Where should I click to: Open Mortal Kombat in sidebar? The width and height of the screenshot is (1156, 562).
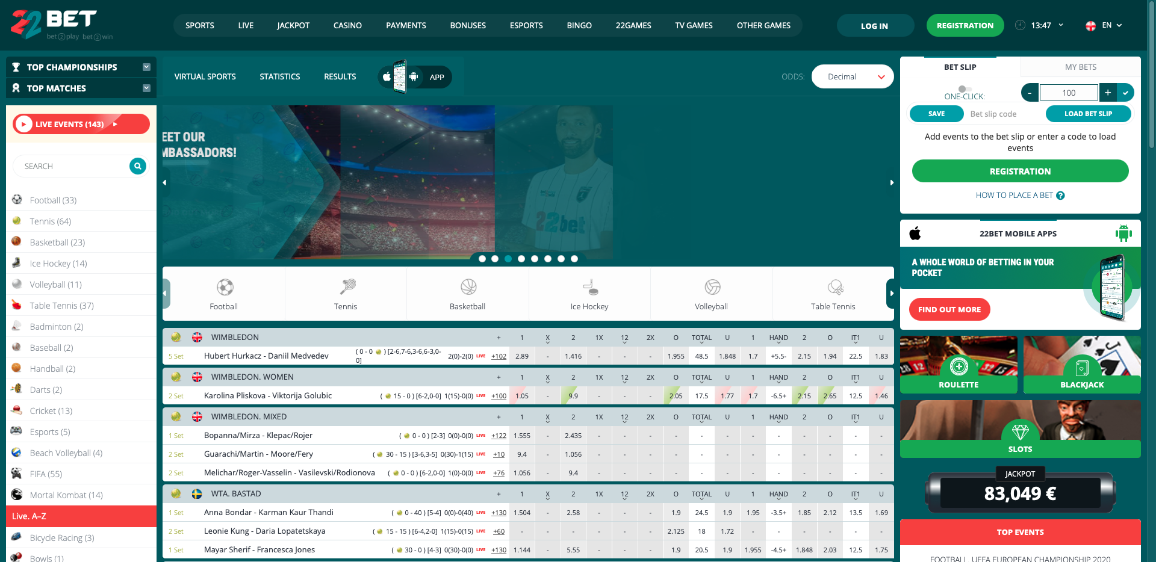[x=81, y=495]
